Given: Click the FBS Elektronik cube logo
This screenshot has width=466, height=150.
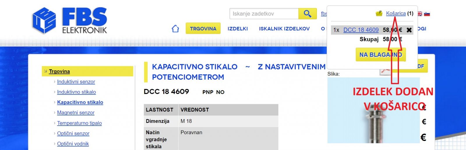Looking at the screenshot, I should click(x=44, y=20).
